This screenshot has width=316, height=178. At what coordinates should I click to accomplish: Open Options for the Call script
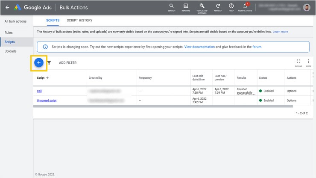pyautogui.click(x=291, y=91)
